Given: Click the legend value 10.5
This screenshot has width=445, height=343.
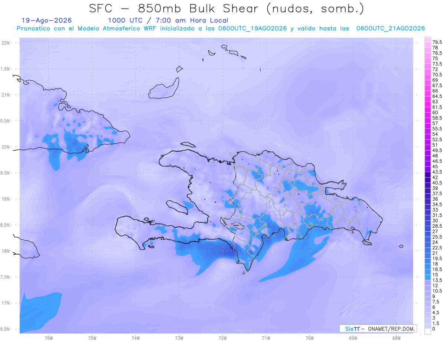Looking at the screenshot, I should pyautogui.click(x=437, y=290).
